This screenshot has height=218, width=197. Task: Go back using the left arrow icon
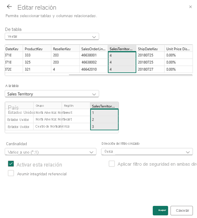[9, 7]
